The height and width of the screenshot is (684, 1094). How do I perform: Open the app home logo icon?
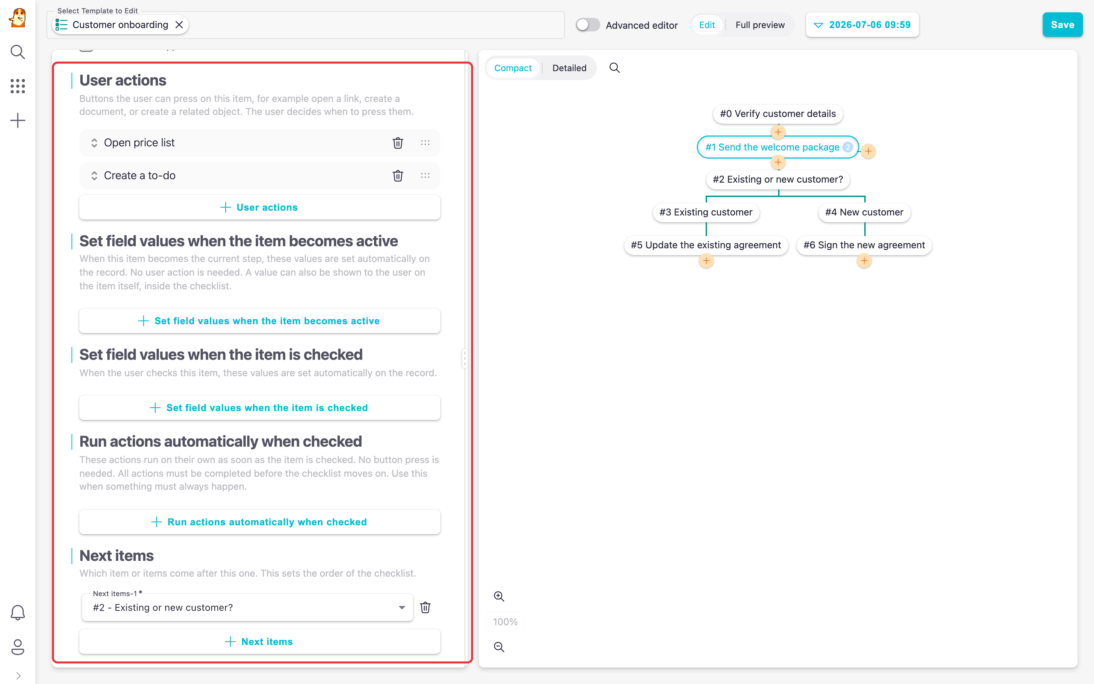pos(18,18)
